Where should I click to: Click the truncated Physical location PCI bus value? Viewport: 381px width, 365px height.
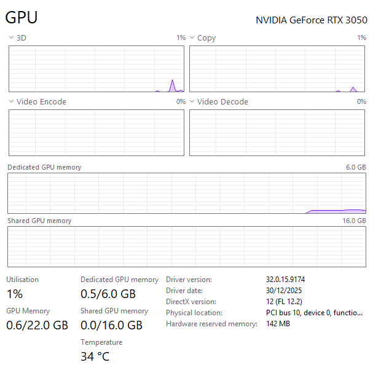click(314, 313)
